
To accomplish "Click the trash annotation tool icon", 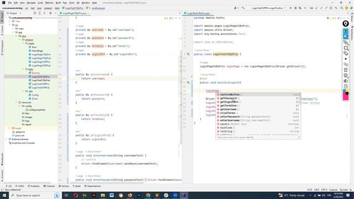I will click(346, 70).
